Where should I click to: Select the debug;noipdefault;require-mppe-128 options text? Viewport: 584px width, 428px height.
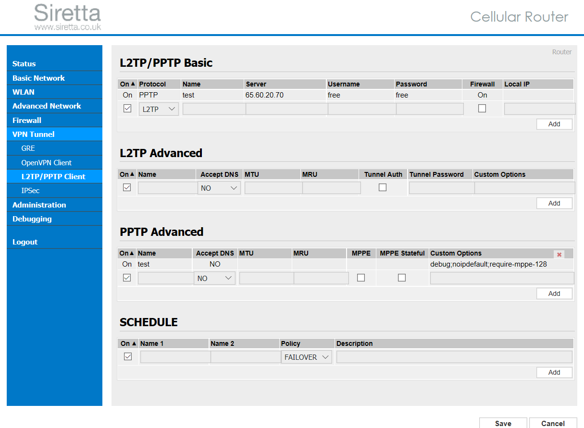pos(489,264)
